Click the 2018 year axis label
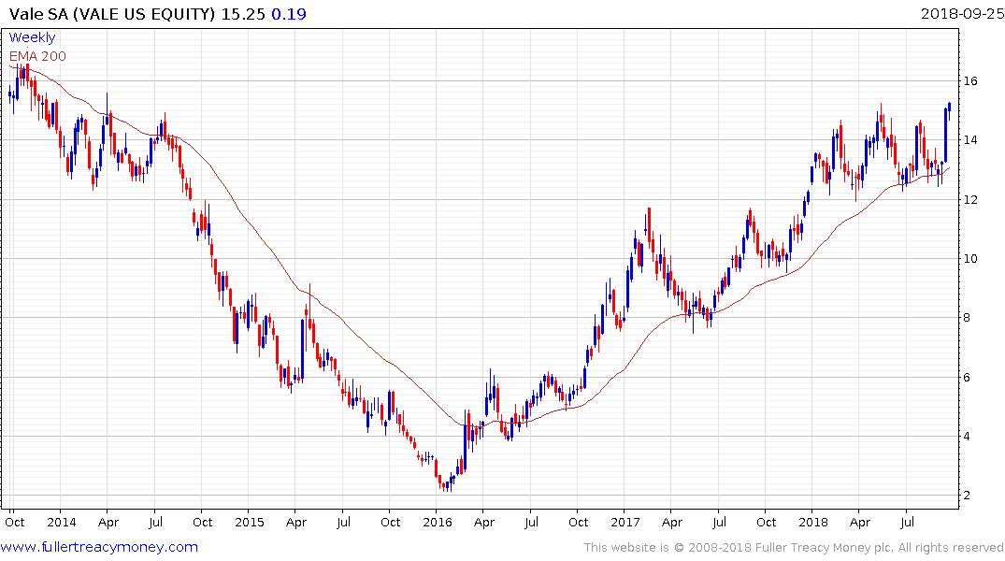 (812, 522)
